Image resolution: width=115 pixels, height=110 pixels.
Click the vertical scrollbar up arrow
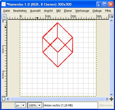pos(111,21)
